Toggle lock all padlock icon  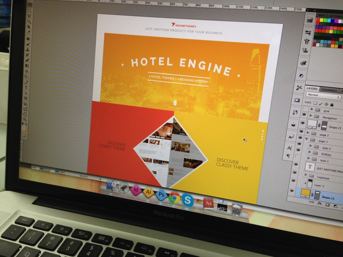332,105
